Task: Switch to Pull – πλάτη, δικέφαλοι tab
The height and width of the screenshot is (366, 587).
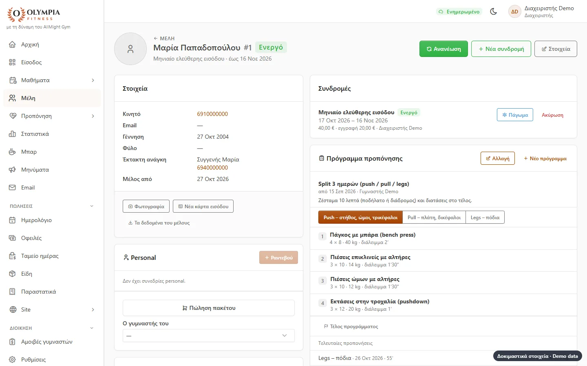Action: 434,218
